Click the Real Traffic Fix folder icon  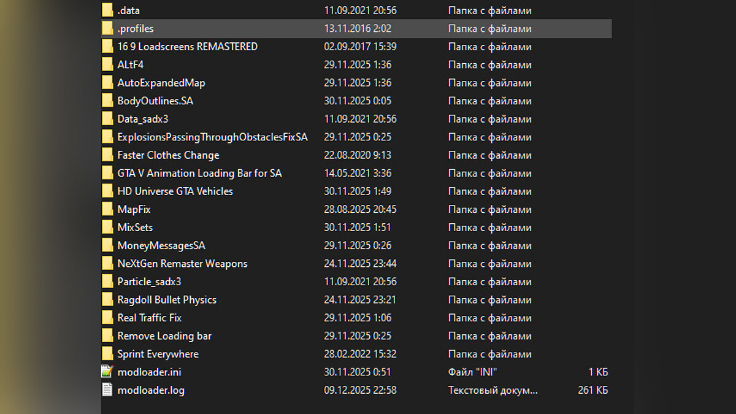coord(107,318)
